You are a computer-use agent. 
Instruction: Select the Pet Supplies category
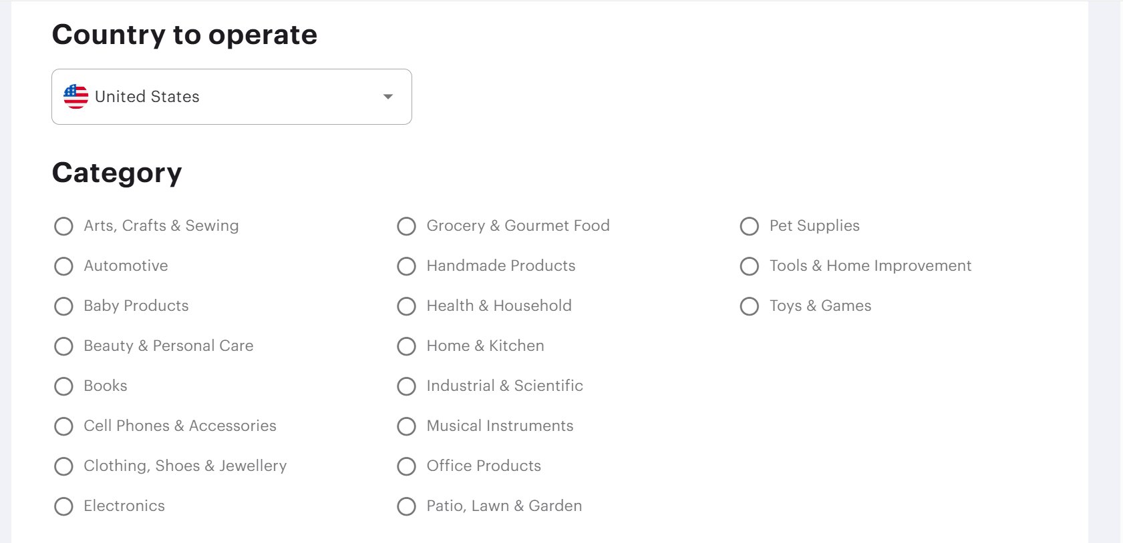point(749,226)
